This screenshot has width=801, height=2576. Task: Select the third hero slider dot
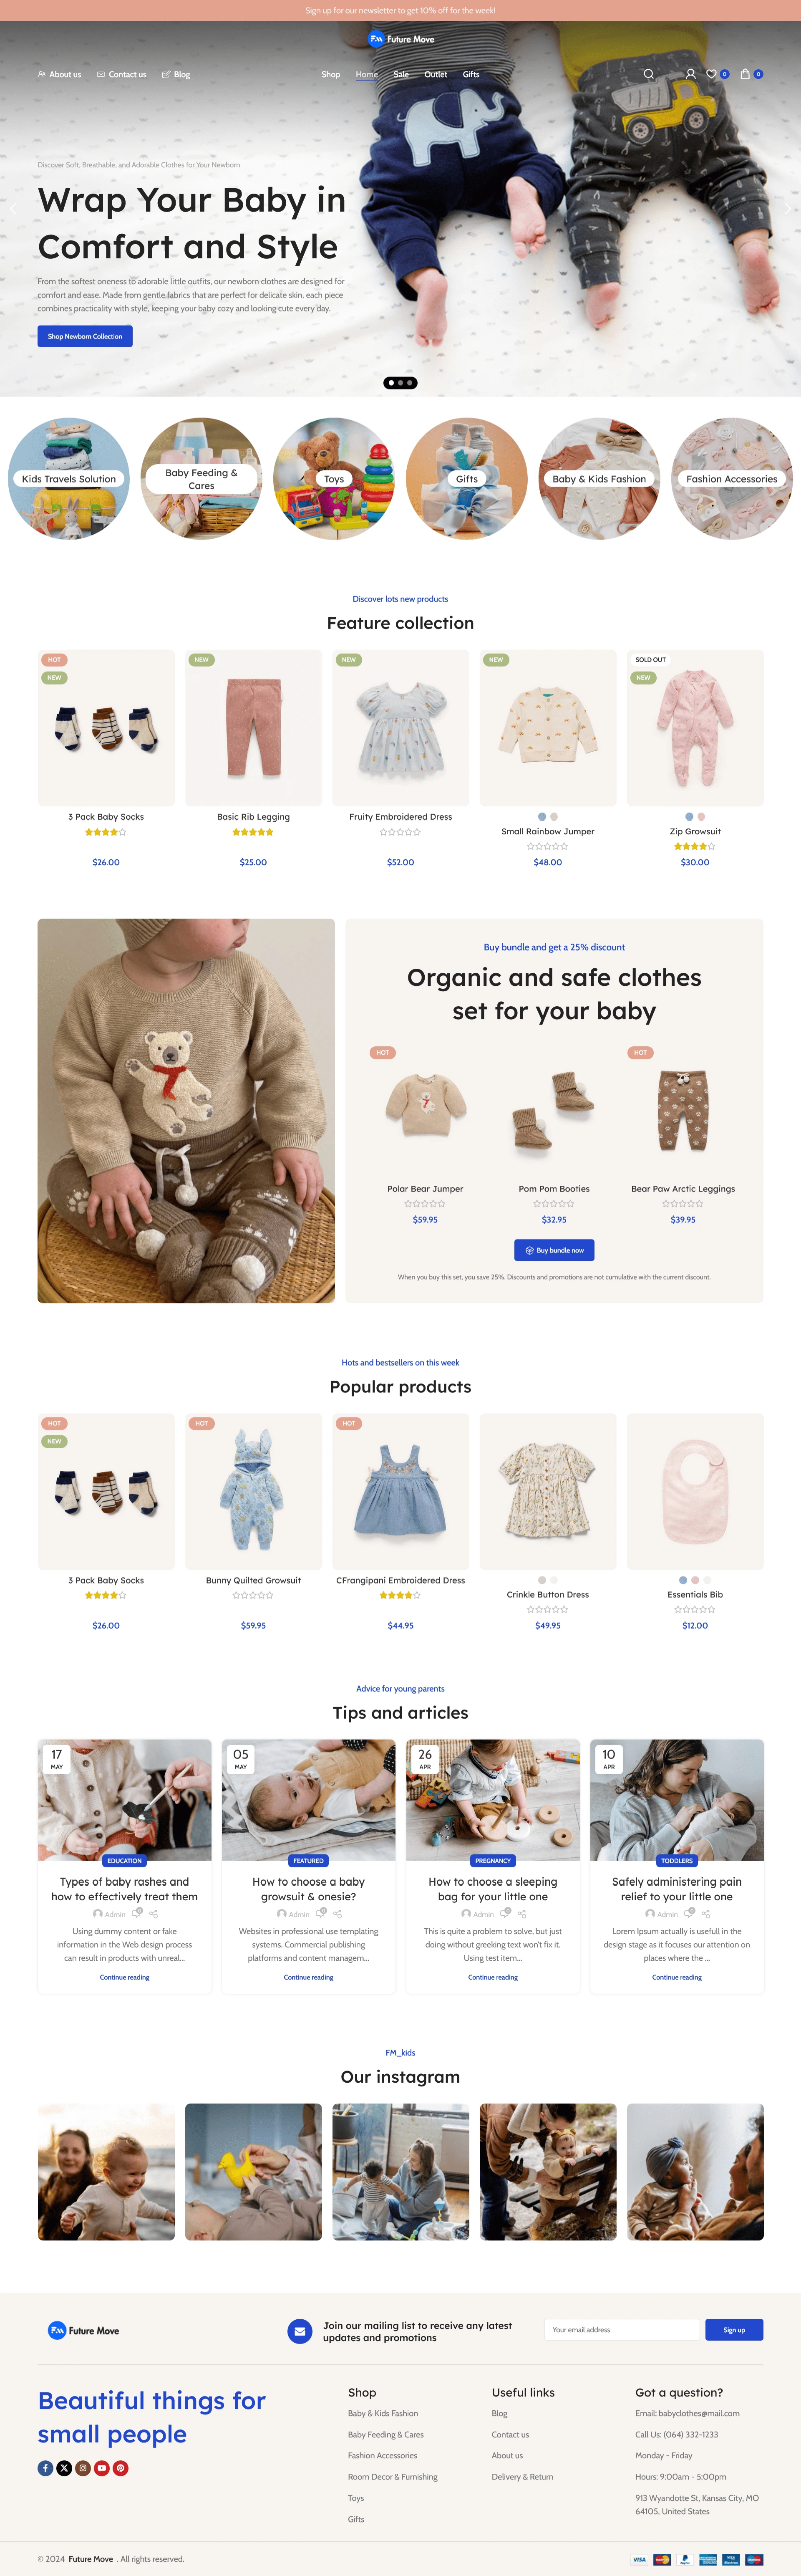click(x=410, y=383)
